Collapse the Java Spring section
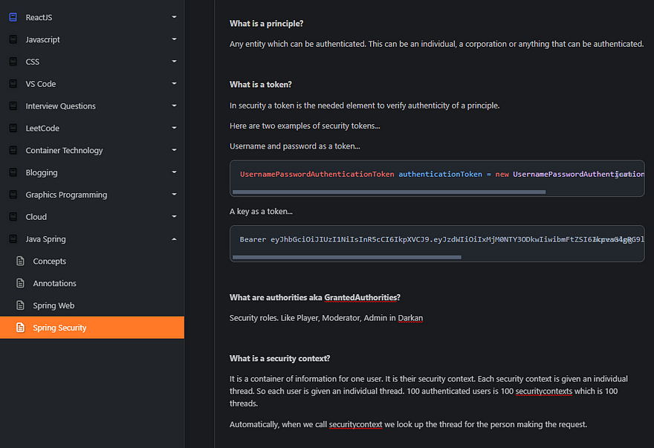 [x=173, y=238]
